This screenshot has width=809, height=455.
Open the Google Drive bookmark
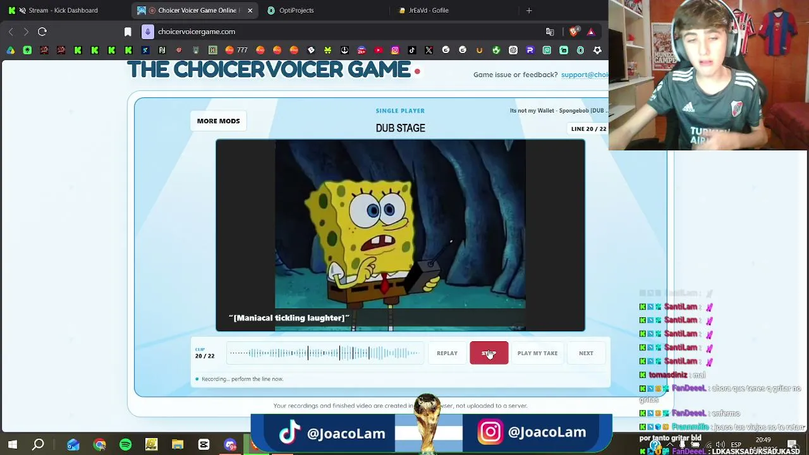(11, 50)
